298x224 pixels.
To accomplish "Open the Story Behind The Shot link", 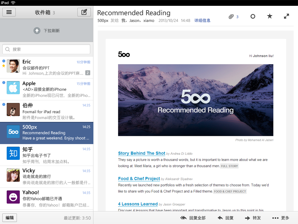I will [142, 153].
